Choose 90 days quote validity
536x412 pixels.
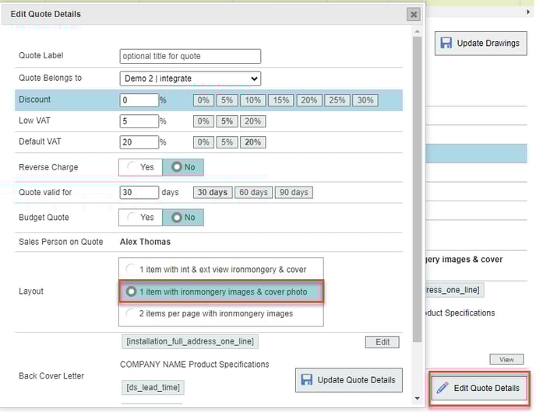click(x=294, y=192)
